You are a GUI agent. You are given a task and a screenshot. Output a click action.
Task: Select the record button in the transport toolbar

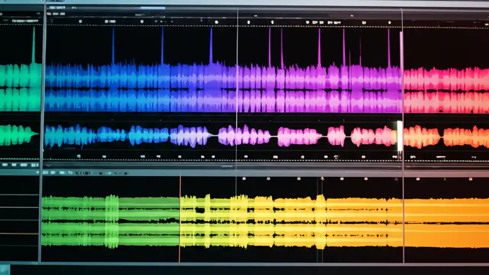86,173
